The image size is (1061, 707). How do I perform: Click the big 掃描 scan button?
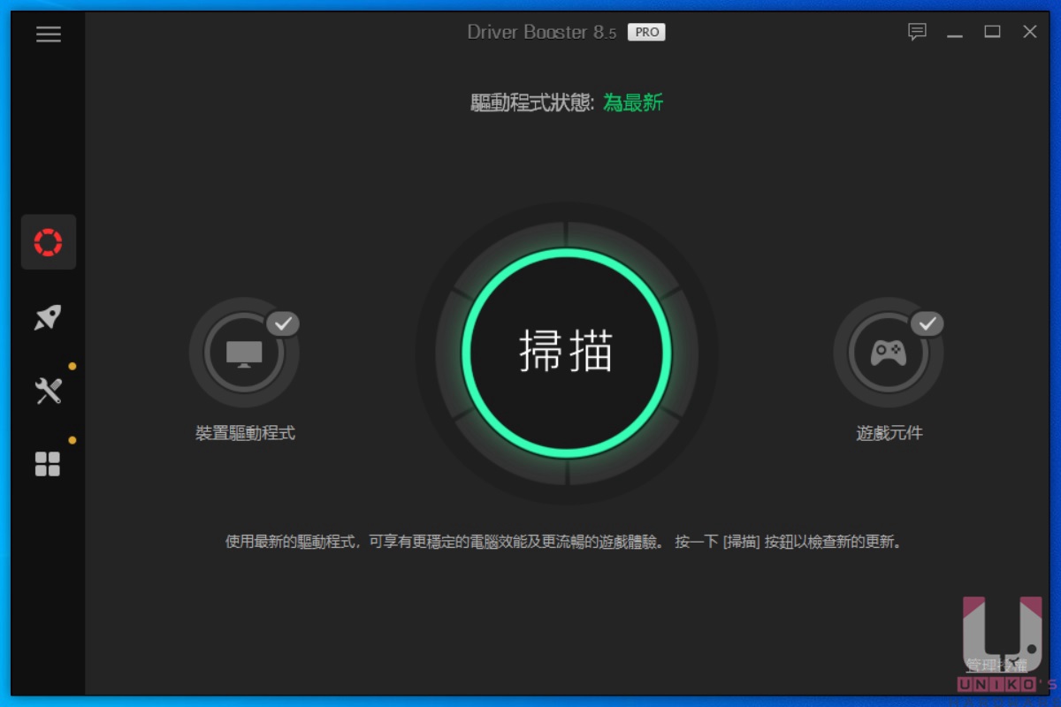coord(566,353)
